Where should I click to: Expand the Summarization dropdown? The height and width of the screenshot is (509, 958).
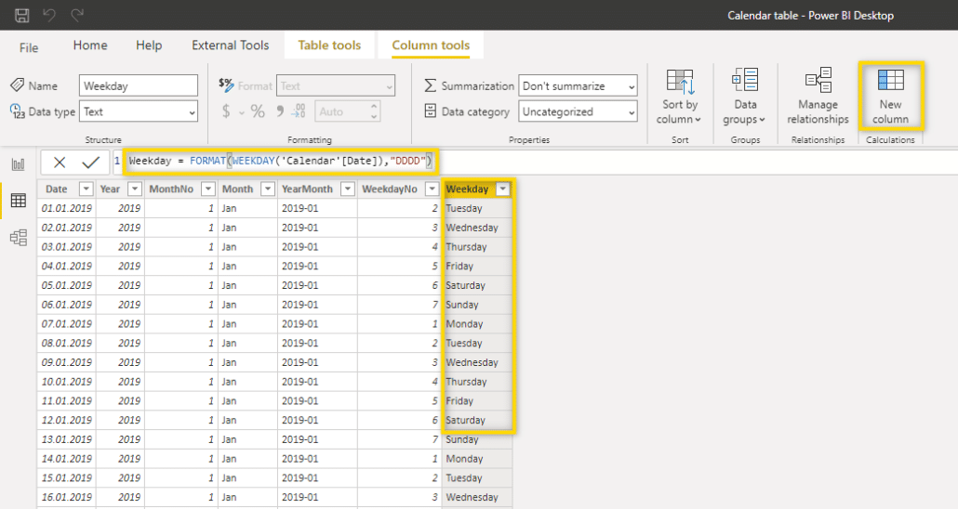(578, 86)
